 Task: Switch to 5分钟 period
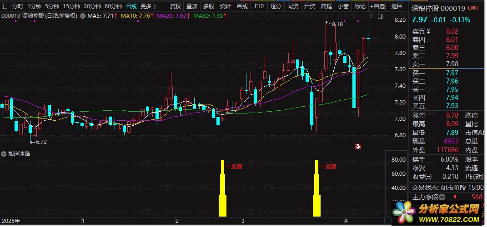coord(52,6)
